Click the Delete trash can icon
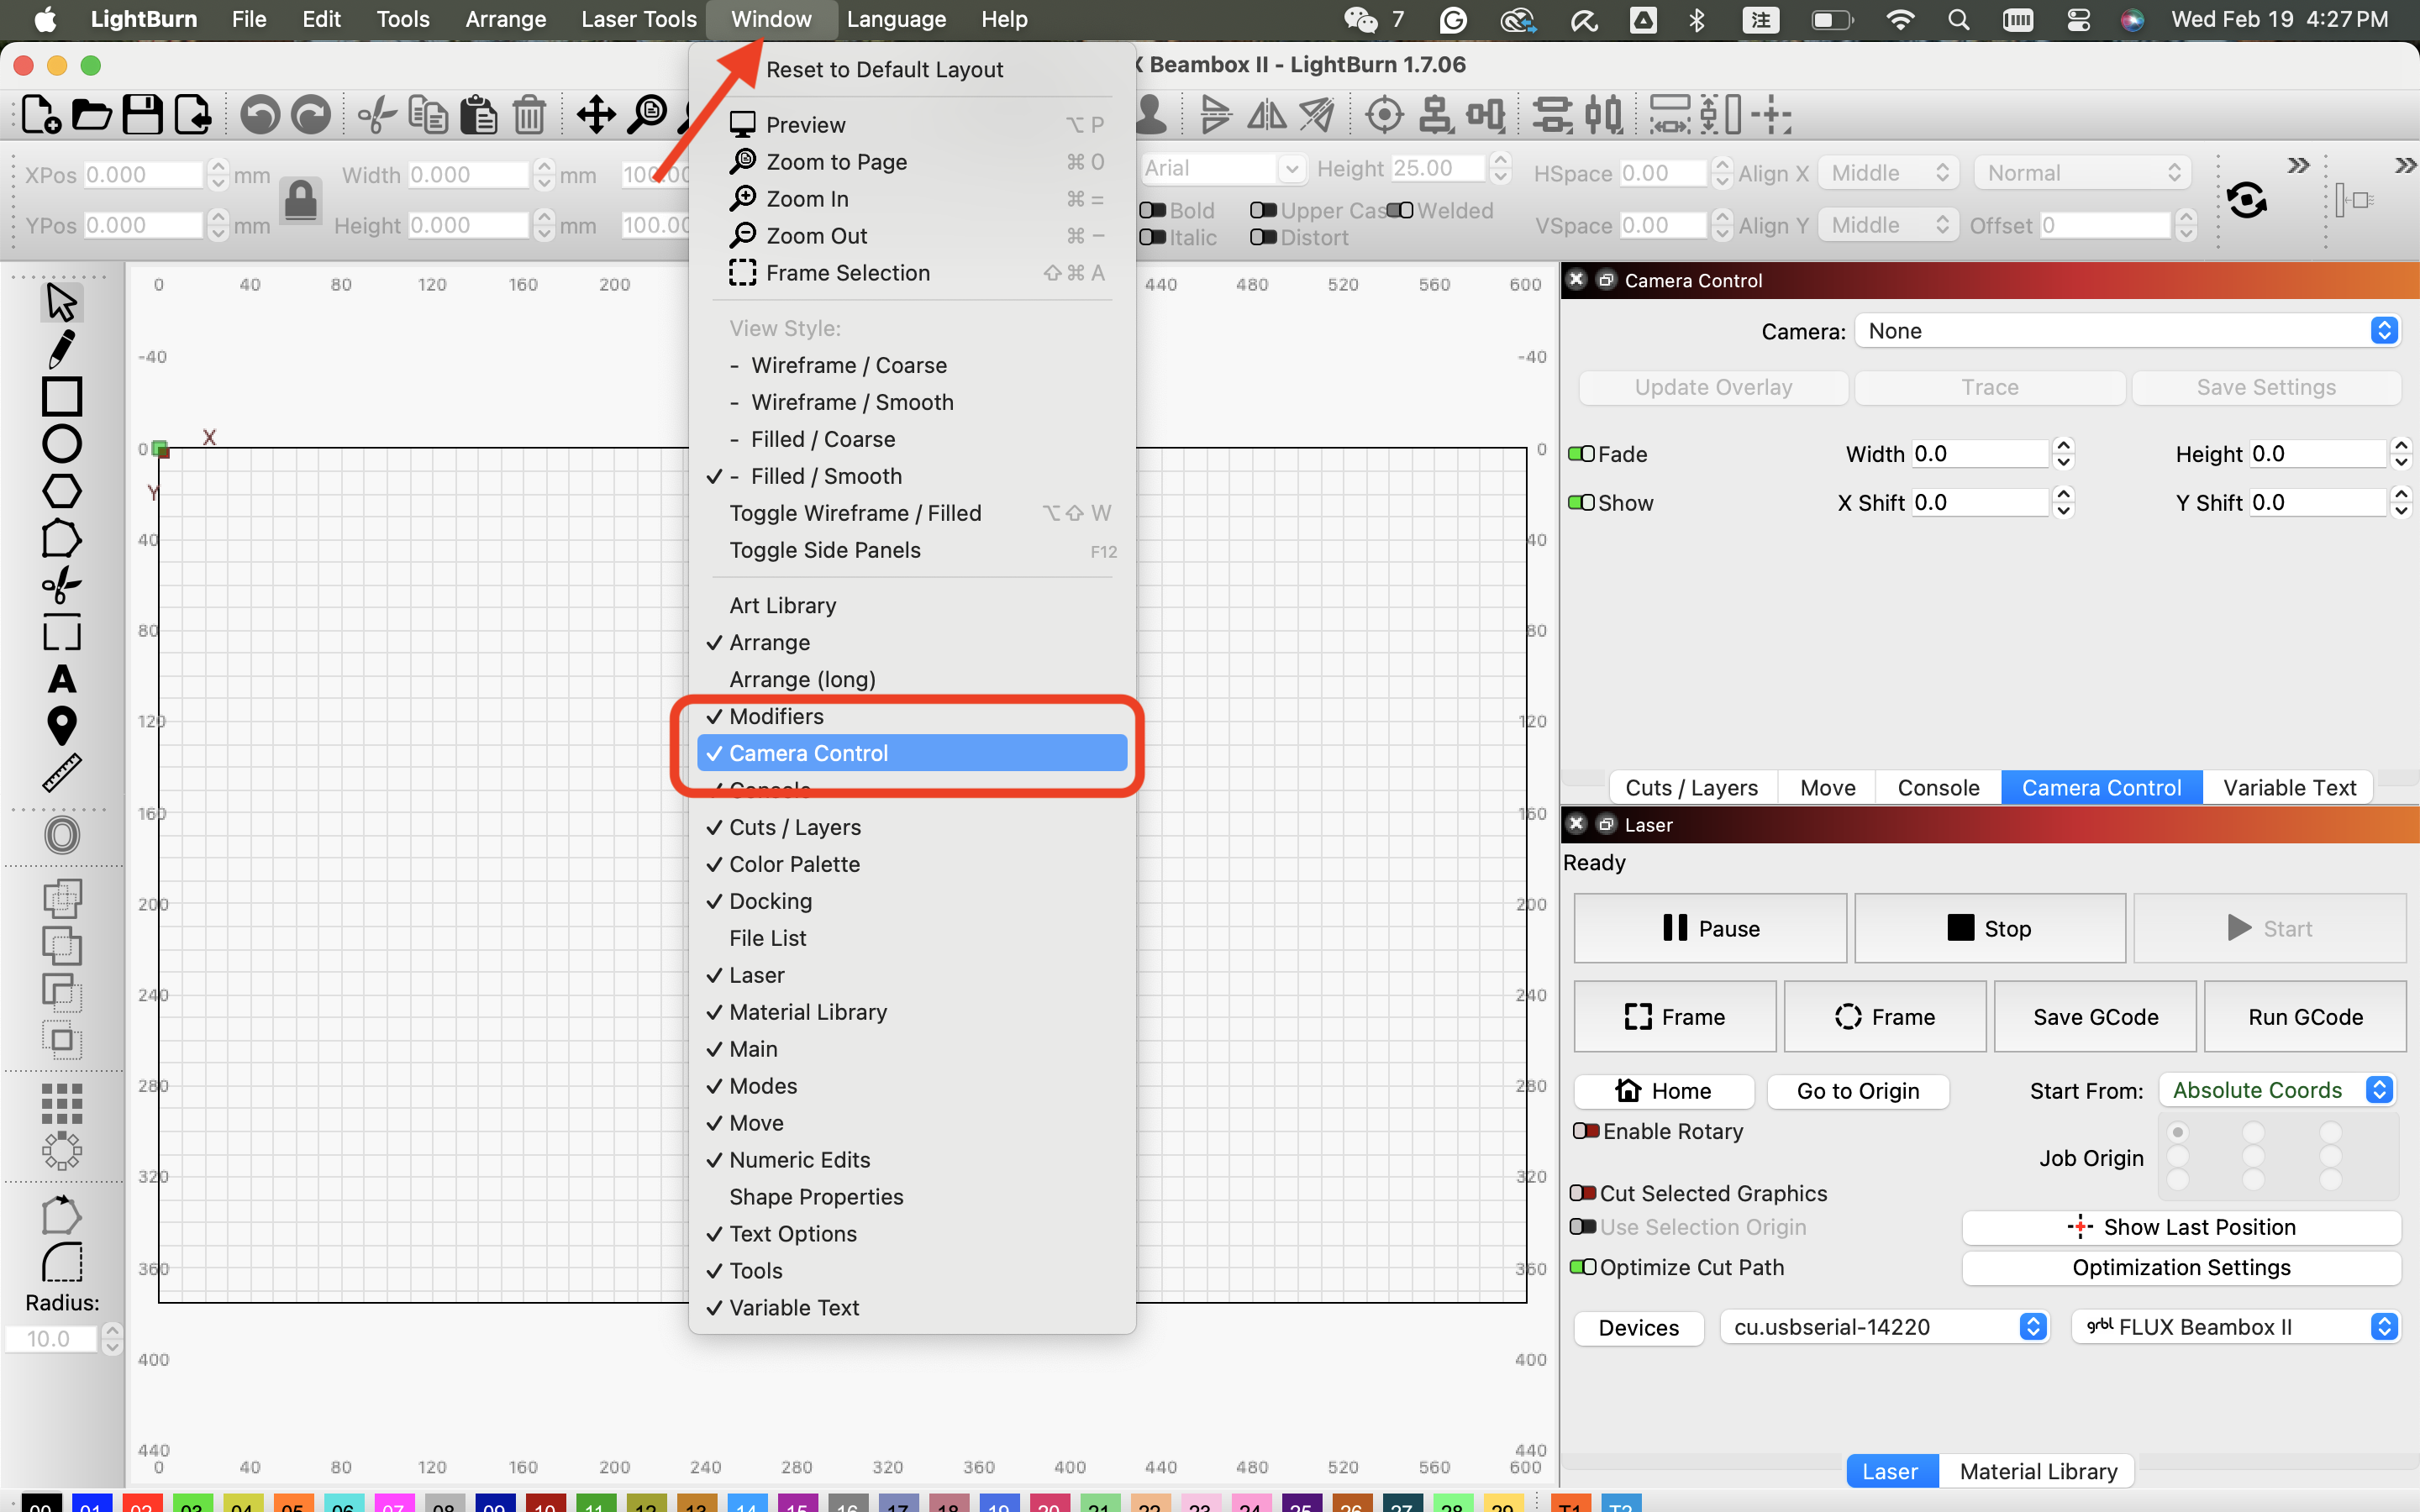Viewport: 2420px width, 1512px height. coord(529,115)
